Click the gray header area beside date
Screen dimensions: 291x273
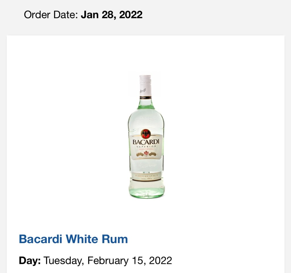click(x=213, y=15)
